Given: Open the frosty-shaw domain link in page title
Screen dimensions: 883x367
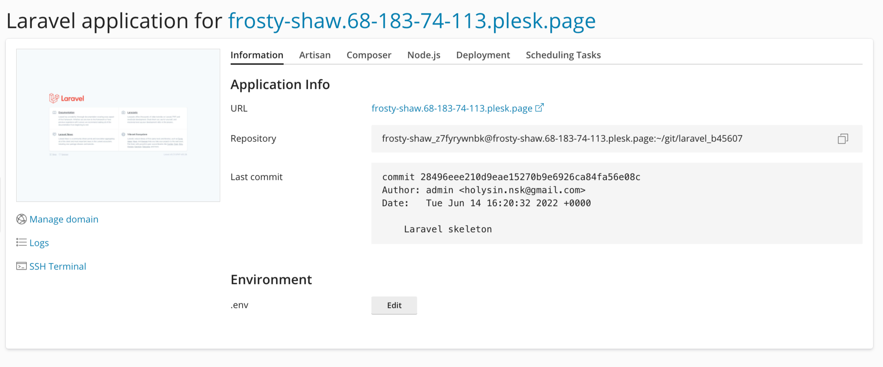Looking at the screenshot, I should coord(412,21).
